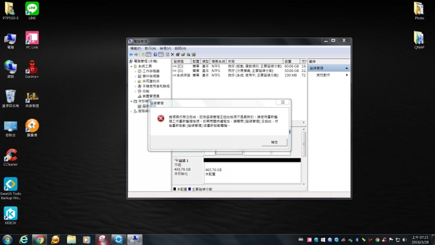Viewport: 435px width, 245px height.
Task: Expand the Event Viewer tree node
Action: 136,76
